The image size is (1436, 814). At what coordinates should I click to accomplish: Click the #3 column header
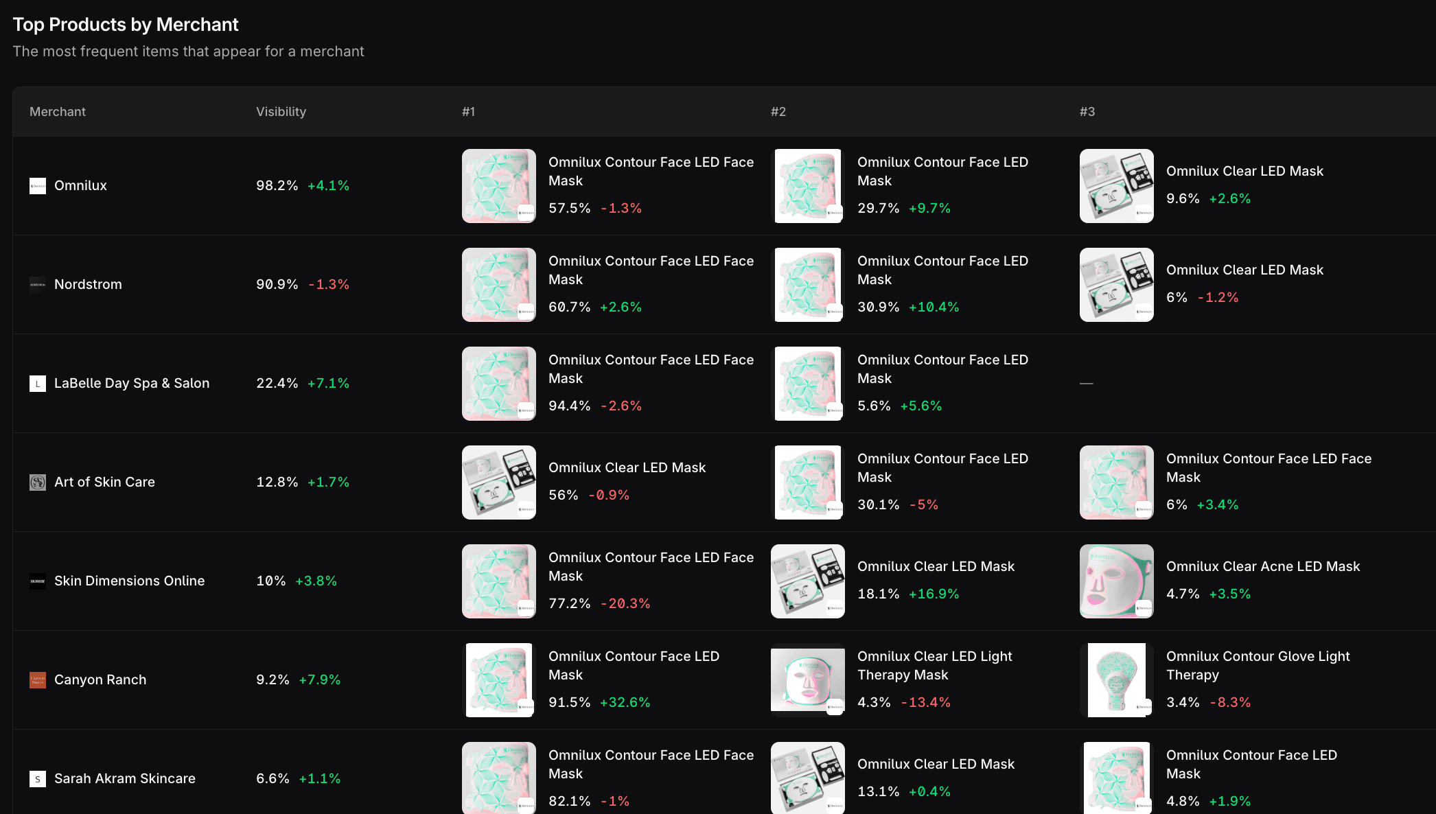click(1087, 112)
